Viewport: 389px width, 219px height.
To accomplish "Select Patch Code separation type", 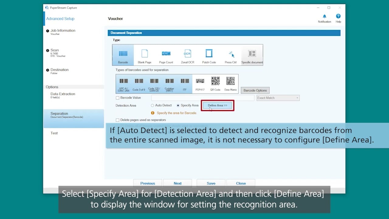I will pos(209,55).
